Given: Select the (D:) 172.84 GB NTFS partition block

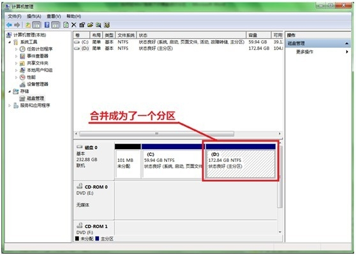Looking at the screenshot, I should click(241, 161).
